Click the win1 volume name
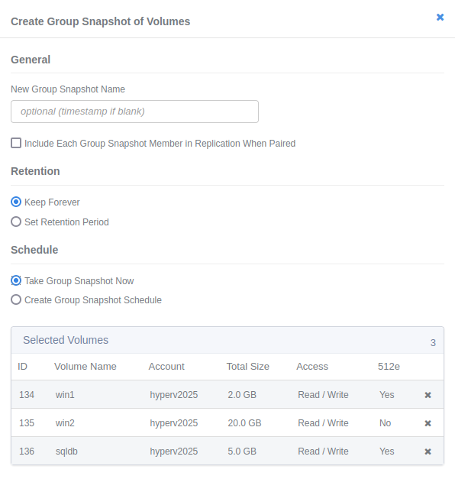455x479 pixels. point(65,395)
